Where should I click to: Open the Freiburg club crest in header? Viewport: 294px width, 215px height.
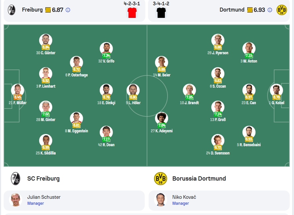(x=12, y=10)
